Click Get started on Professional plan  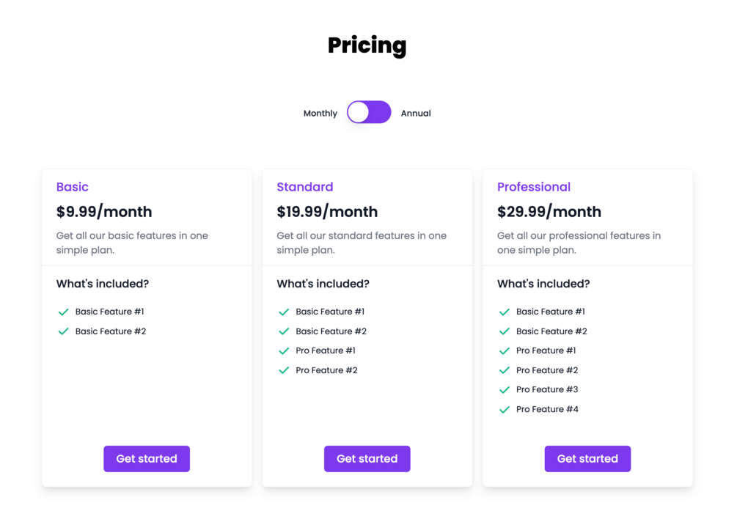[x=587, y=459]
